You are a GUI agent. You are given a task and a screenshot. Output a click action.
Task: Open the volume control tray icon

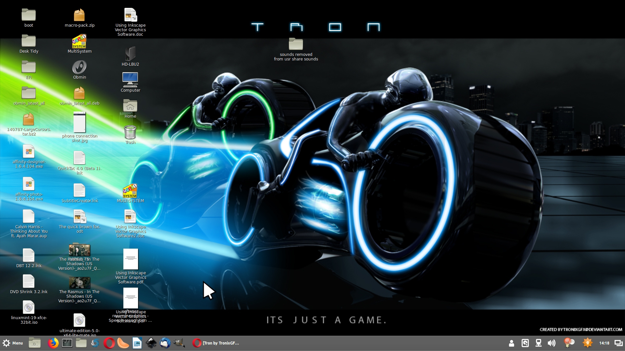(551, 343)
